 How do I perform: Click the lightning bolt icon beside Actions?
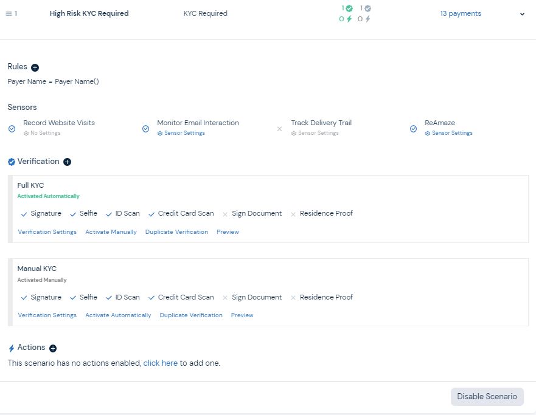(10, 347)
